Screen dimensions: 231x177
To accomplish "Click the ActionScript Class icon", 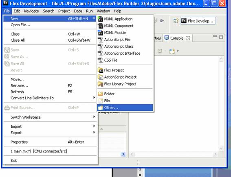I will [x=100, y=47].
